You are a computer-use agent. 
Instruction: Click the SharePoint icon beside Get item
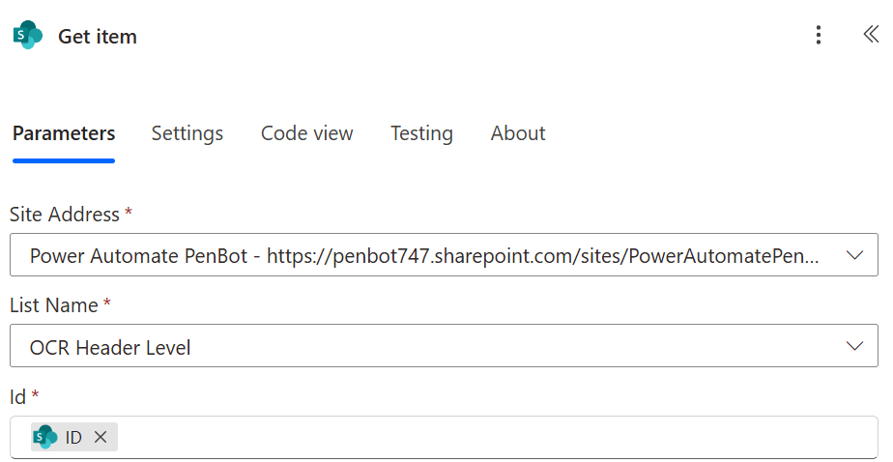click(x=28, y=36)
